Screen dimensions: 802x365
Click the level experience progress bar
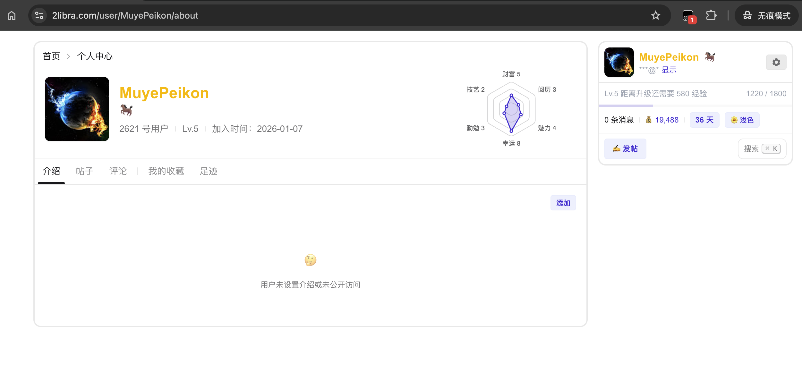click(x=695, y=106)
